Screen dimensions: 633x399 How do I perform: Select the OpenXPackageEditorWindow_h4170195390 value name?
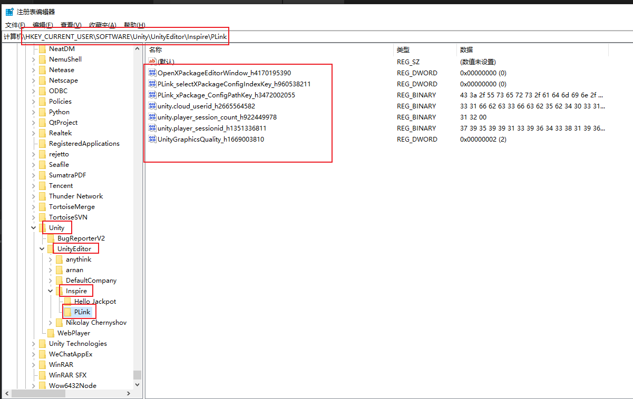coord(224,73)
